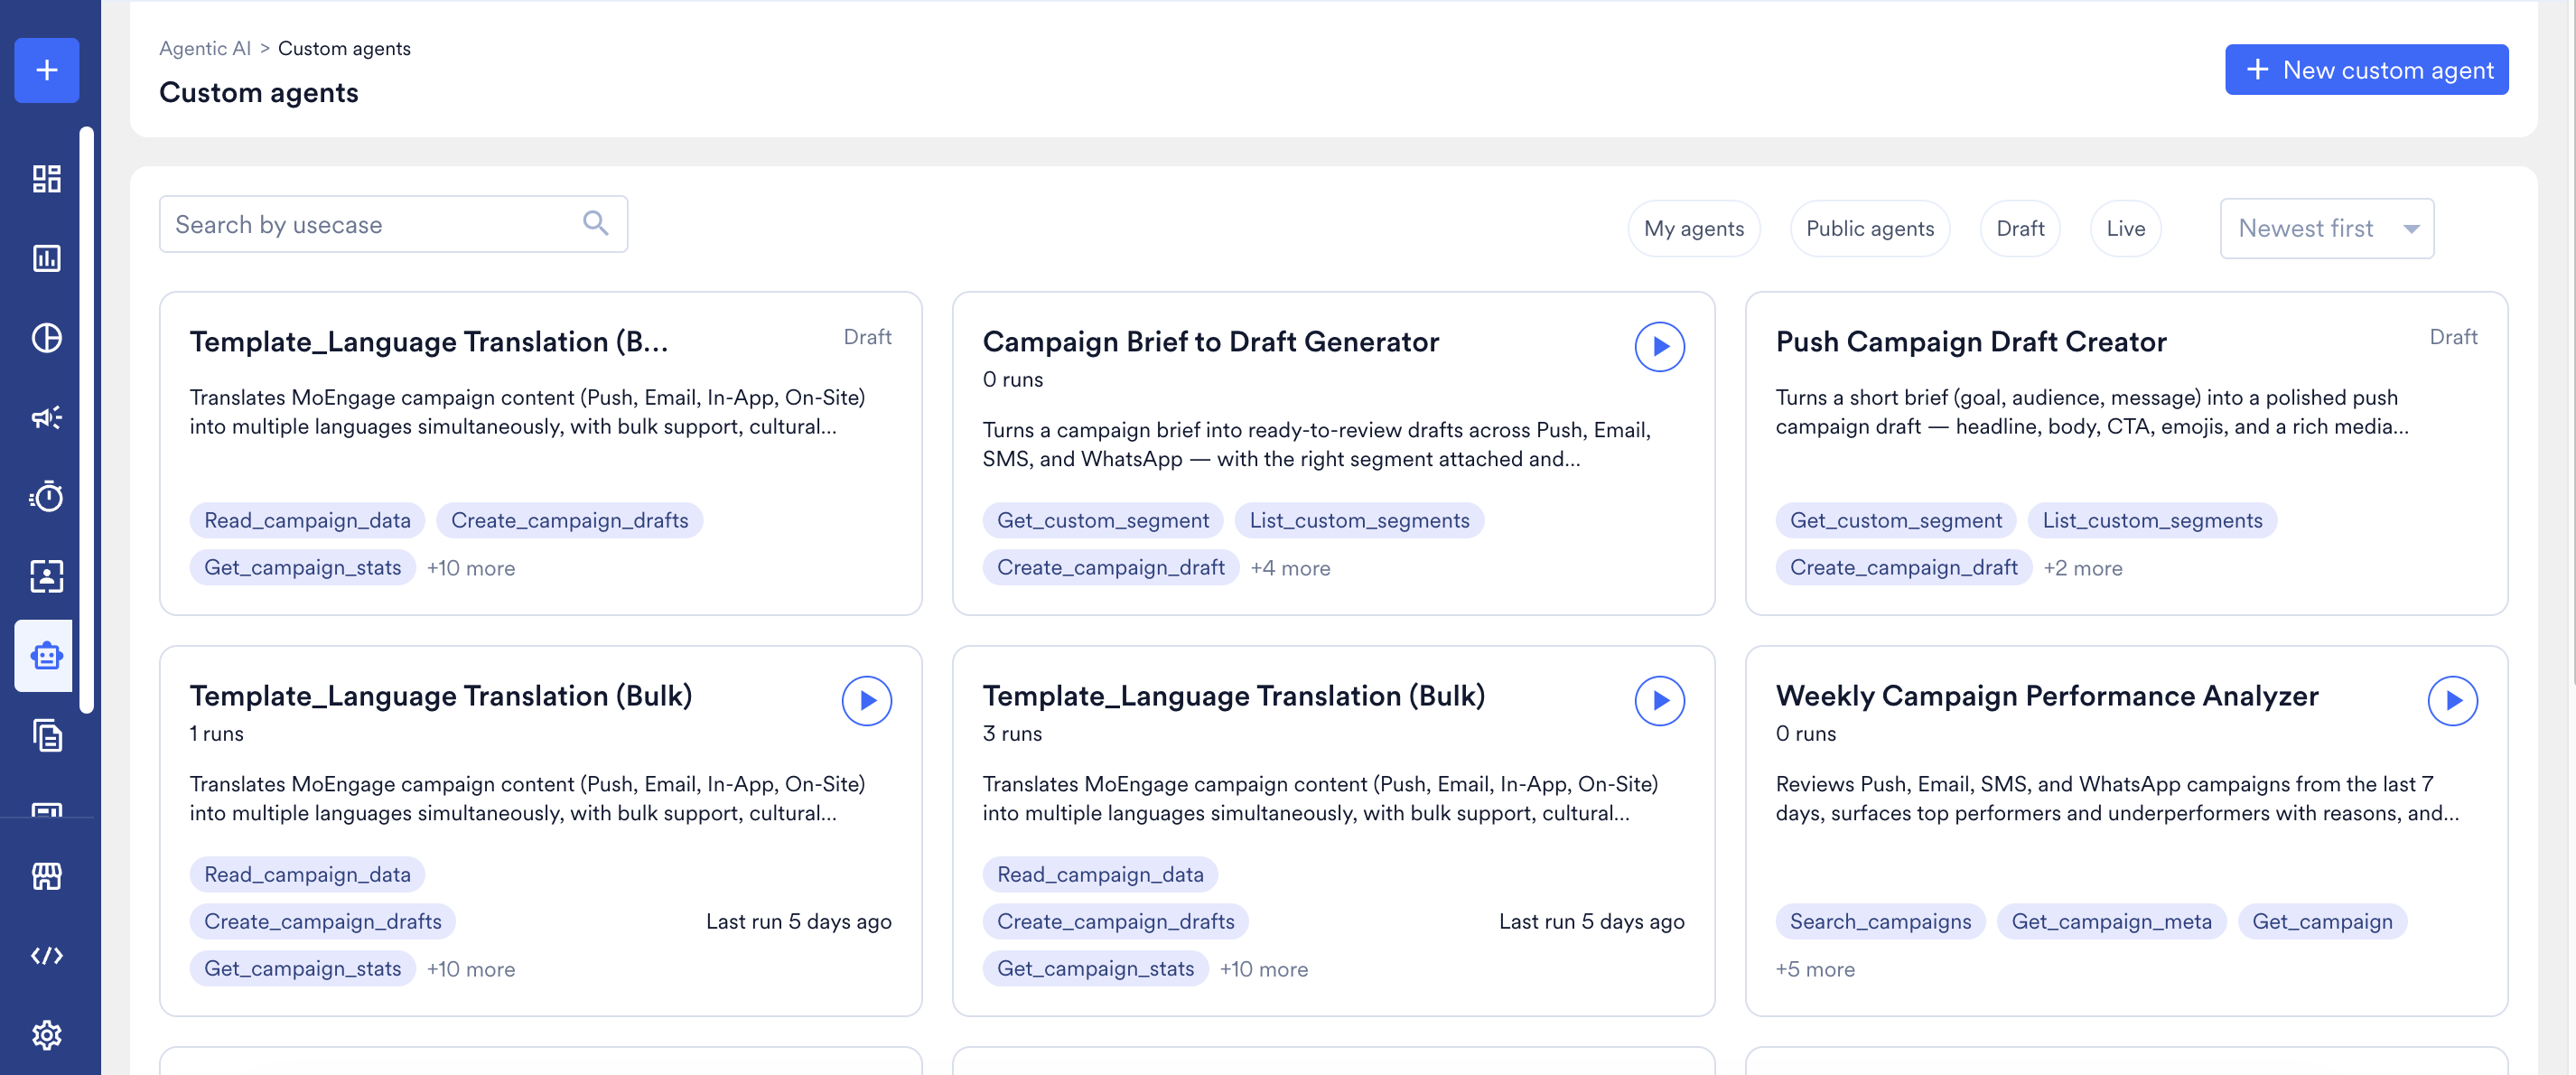Expand the Newest first sort dropdown
Viewport: 2576px width, 1075px height.
pos(2326,229)
